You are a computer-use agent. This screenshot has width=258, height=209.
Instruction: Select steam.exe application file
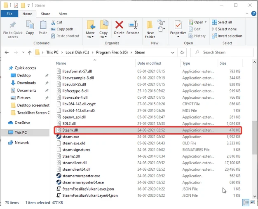[148, 137]
